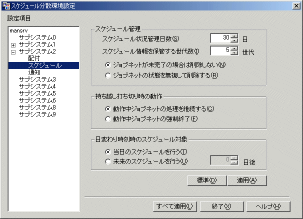
Task: Select サブシステム4 in the tree
Action: click(x=37, y=86)
